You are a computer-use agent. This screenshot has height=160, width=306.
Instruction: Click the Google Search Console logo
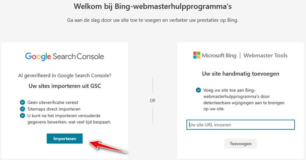[65, 57]
